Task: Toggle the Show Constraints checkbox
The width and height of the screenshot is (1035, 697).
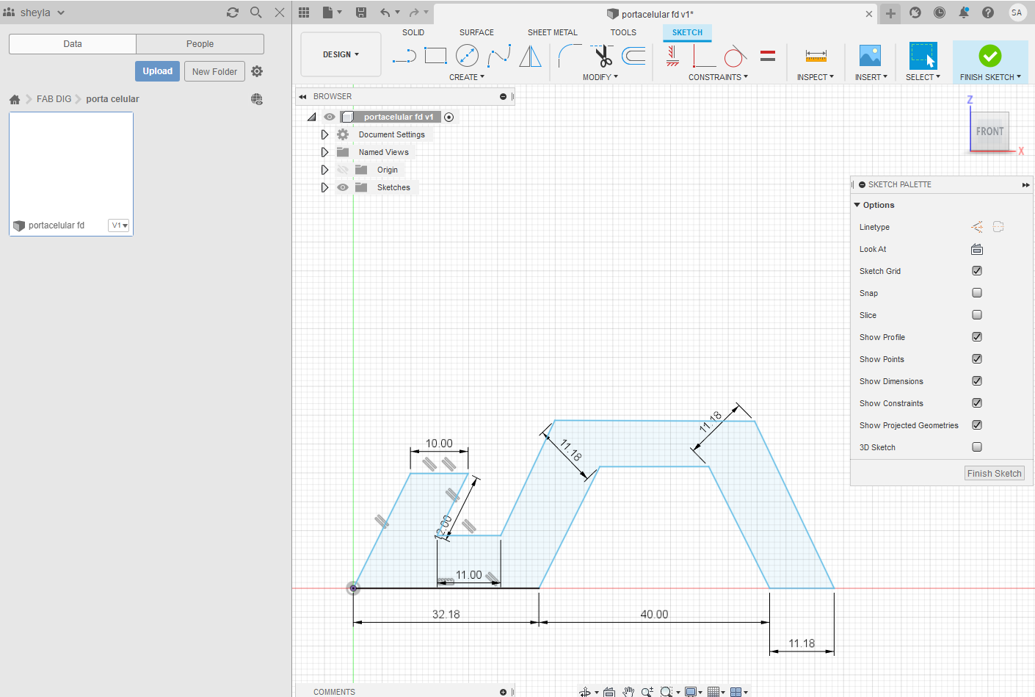Action: 977,403
